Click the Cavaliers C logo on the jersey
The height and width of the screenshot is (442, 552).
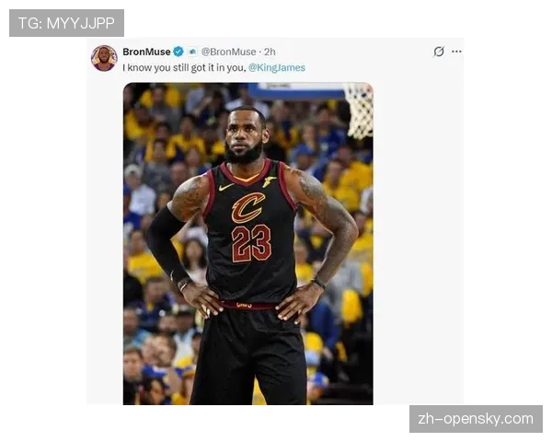[247, 207]
